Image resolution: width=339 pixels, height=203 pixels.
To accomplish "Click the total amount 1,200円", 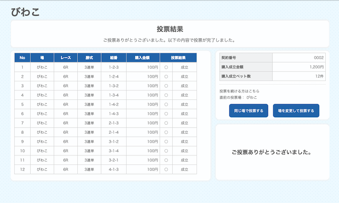I will click(x=317, y=67).
